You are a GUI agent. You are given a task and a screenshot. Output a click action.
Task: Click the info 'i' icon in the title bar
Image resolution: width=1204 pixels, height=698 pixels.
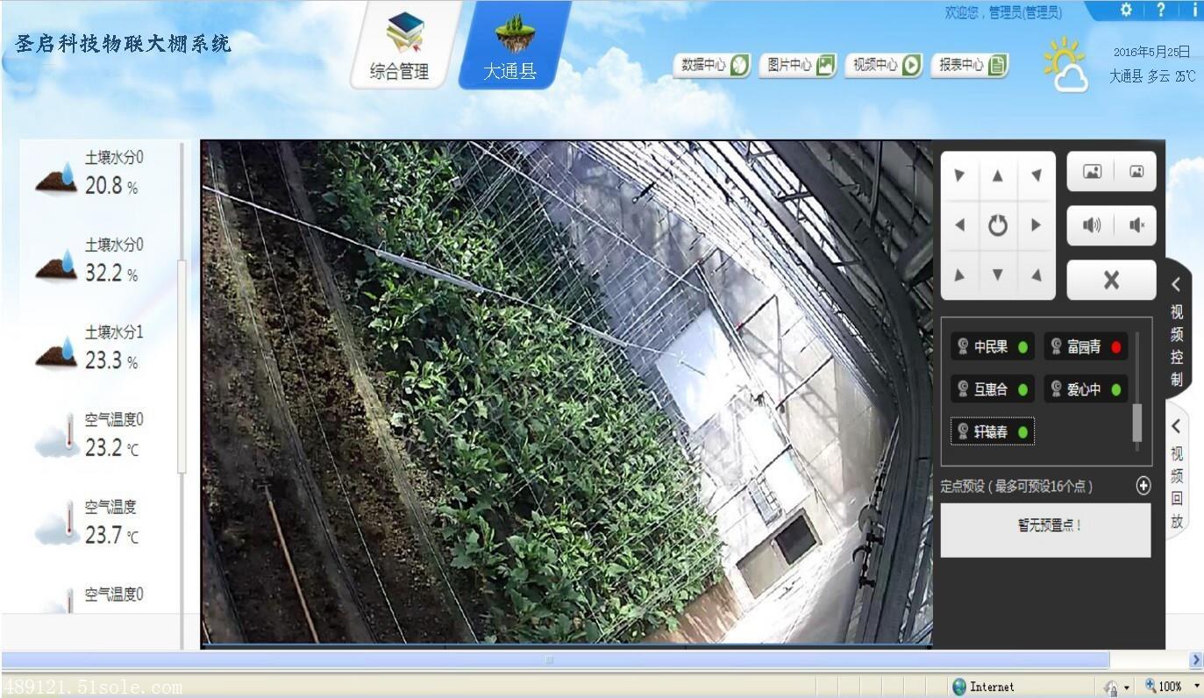pos(1194,11)
